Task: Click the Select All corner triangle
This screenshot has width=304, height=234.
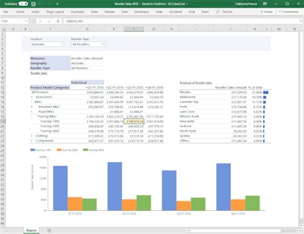Action: [x=3, y=29]
